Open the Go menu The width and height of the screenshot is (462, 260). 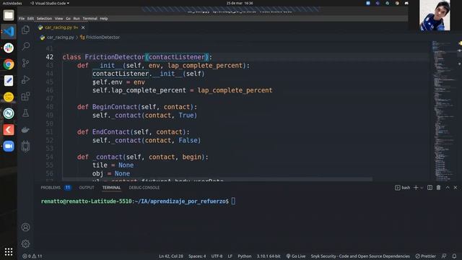tap(68, 19)
